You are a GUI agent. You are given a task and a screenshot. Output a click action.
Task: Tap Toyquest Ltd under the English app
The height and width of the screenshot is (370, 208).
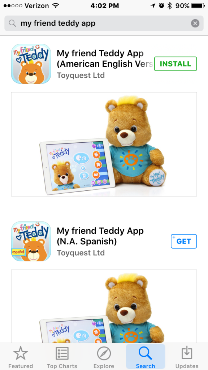(81, 75)
